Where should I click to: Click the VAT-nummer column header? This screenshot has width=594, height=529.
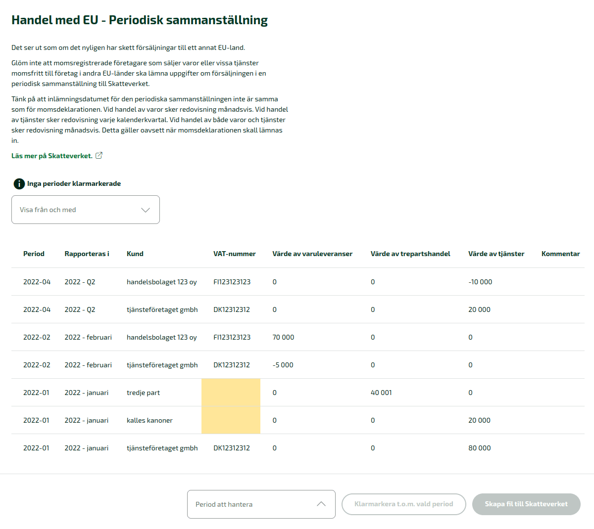click(235, 254)
